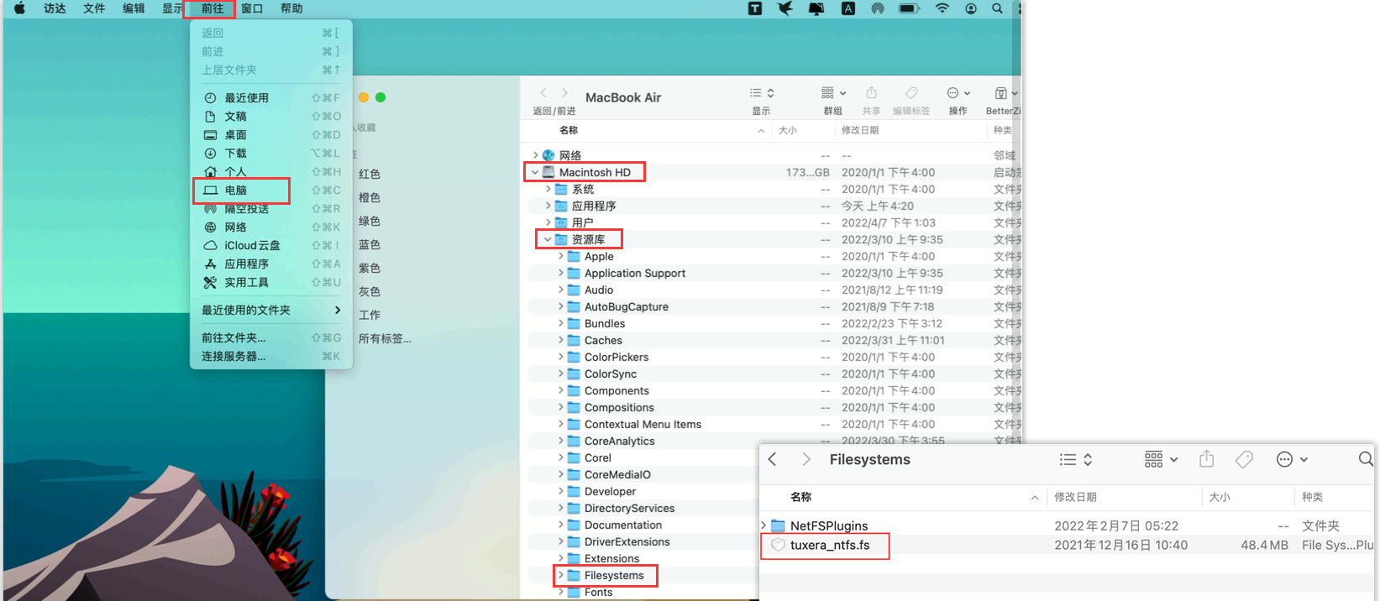Expand the NetFSPlugins folder
The image size is (1380, 601).
click(763, 525)
